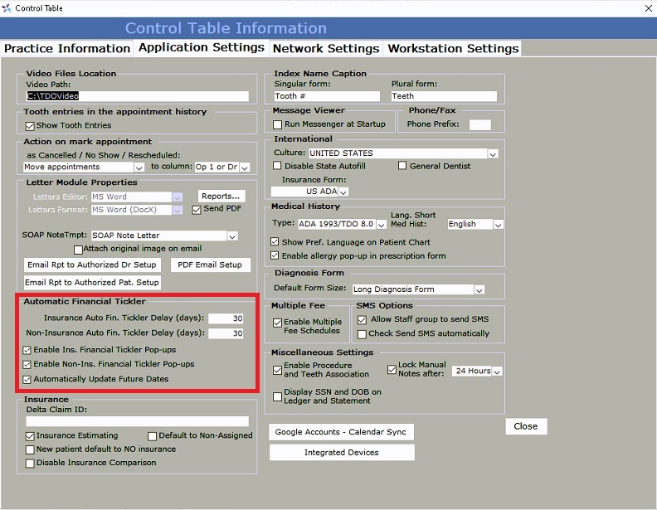Switch to Practice Information tab
The image size is (657, 510).
tap(67, 48)
